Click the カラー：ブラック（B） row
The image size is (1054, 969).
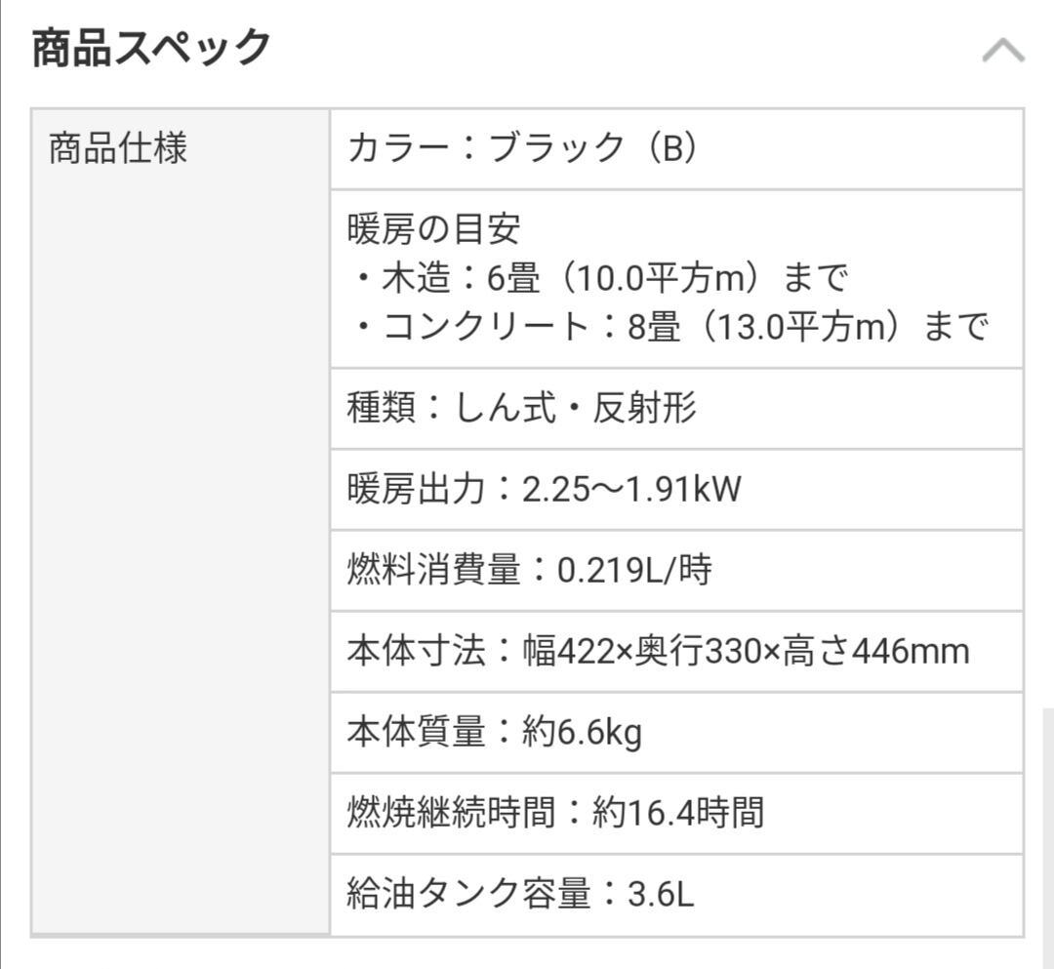point(523,148)
